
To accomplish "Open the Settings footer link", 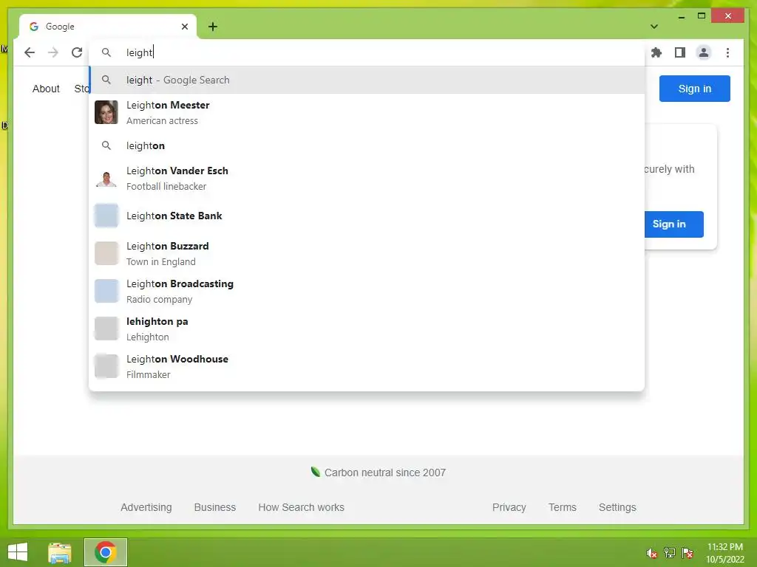I will coord(617,507).
